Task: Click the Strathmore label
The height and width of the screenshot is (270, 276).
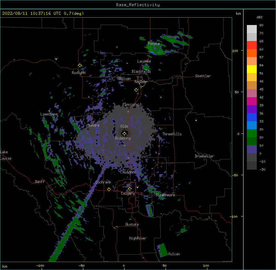Action: coord(165,195)
